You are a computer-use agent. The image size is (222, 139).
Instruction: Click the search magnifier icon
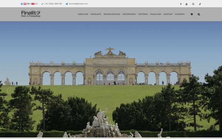click(x=199, y=14)
